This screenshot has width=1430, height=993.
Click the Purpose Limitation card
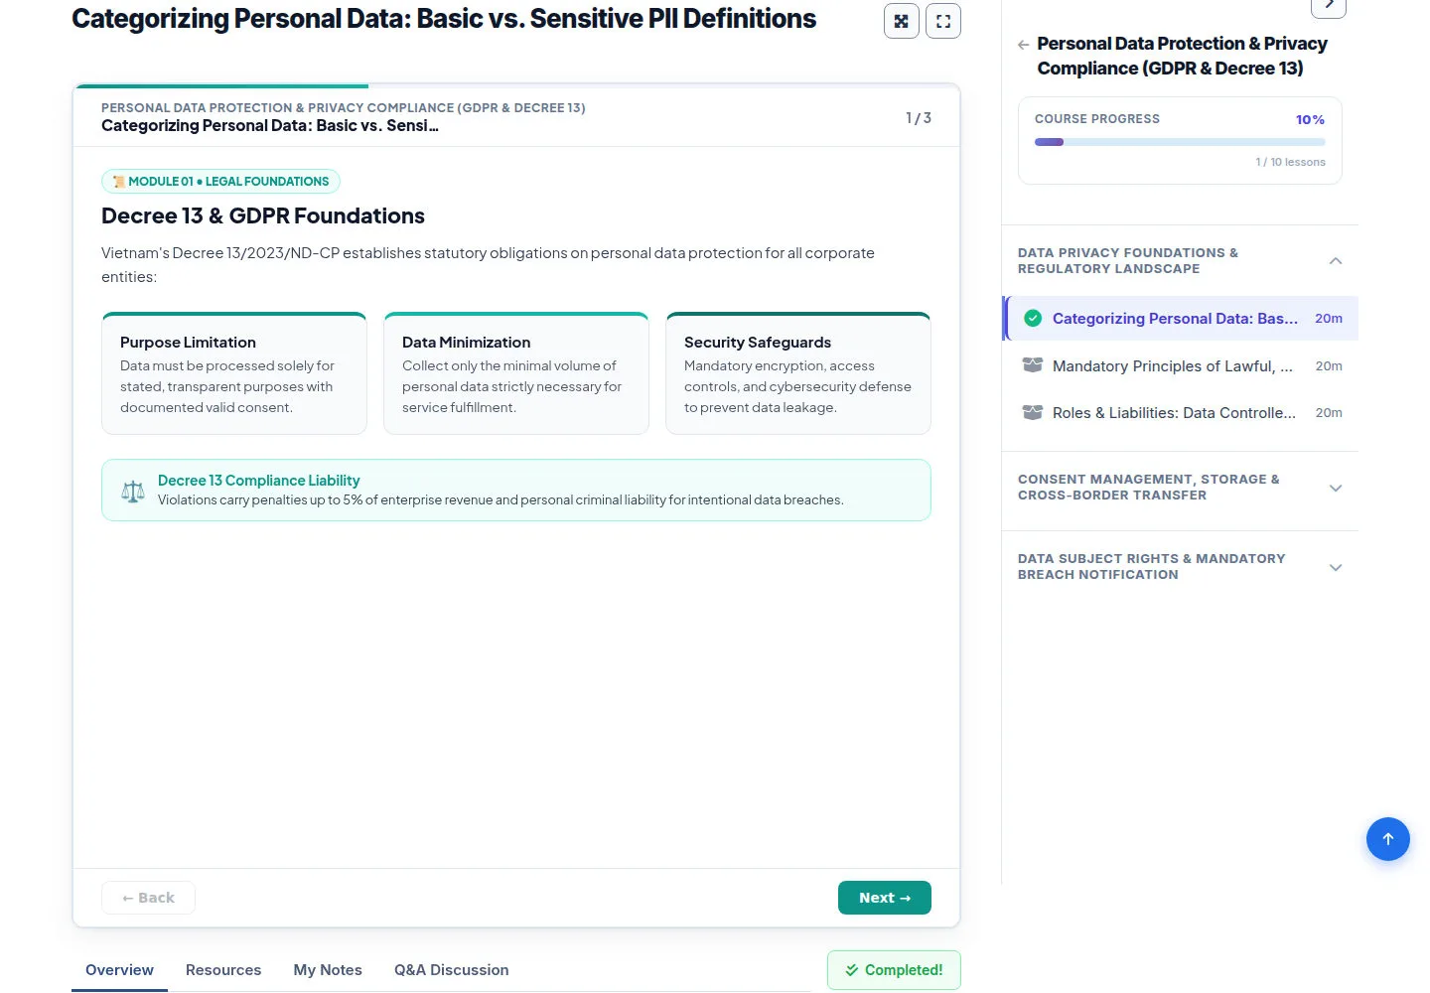pos(234,373)
